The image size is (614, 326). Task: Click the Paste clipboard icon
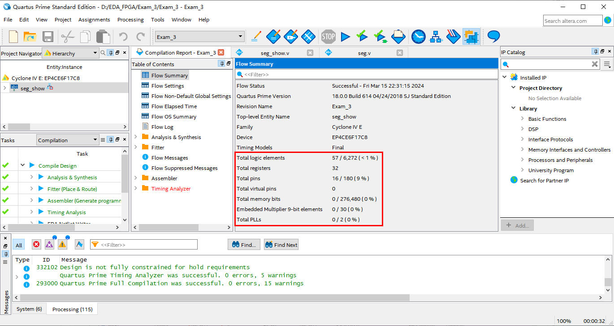[104, 37]
